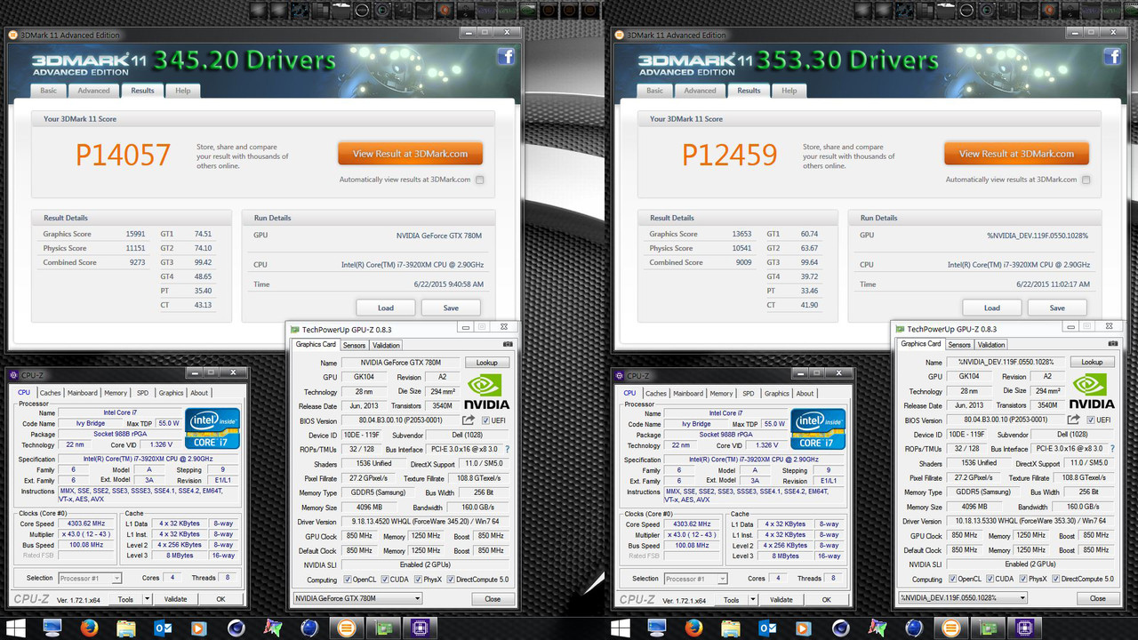Click blue globe icon on left-half taskbar
1138x640 pixels.
tap(309, 628)
